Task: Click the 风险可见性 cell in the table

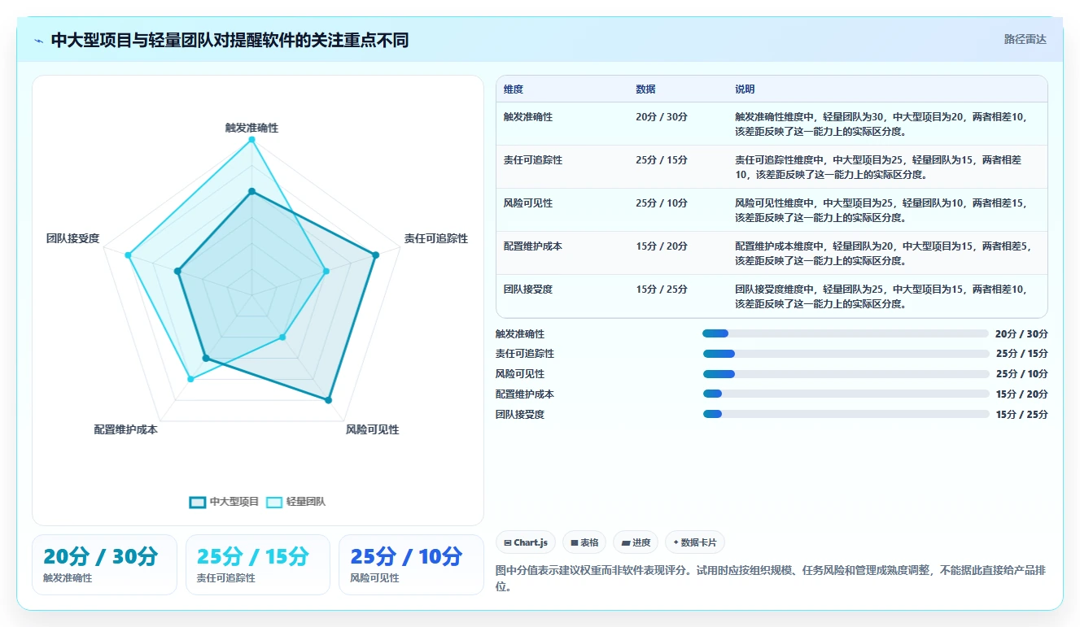Action: pyautogui.click(x=528, y=203)
